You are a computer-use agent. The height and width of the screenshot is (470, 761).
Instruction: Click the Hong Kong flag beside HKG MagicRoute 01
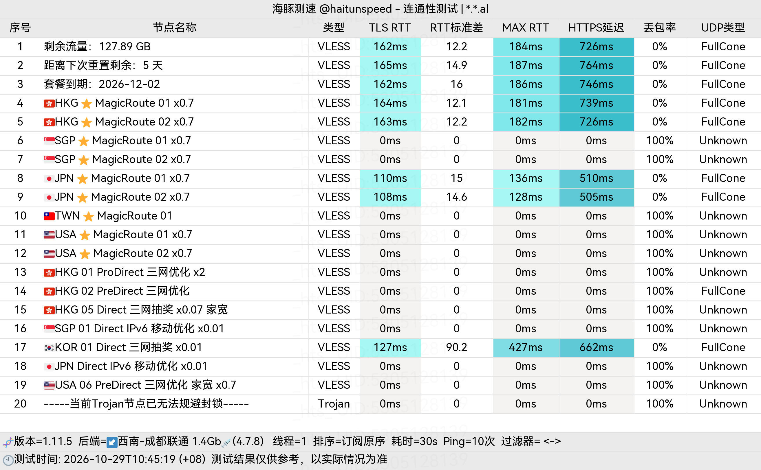(49, 104)
